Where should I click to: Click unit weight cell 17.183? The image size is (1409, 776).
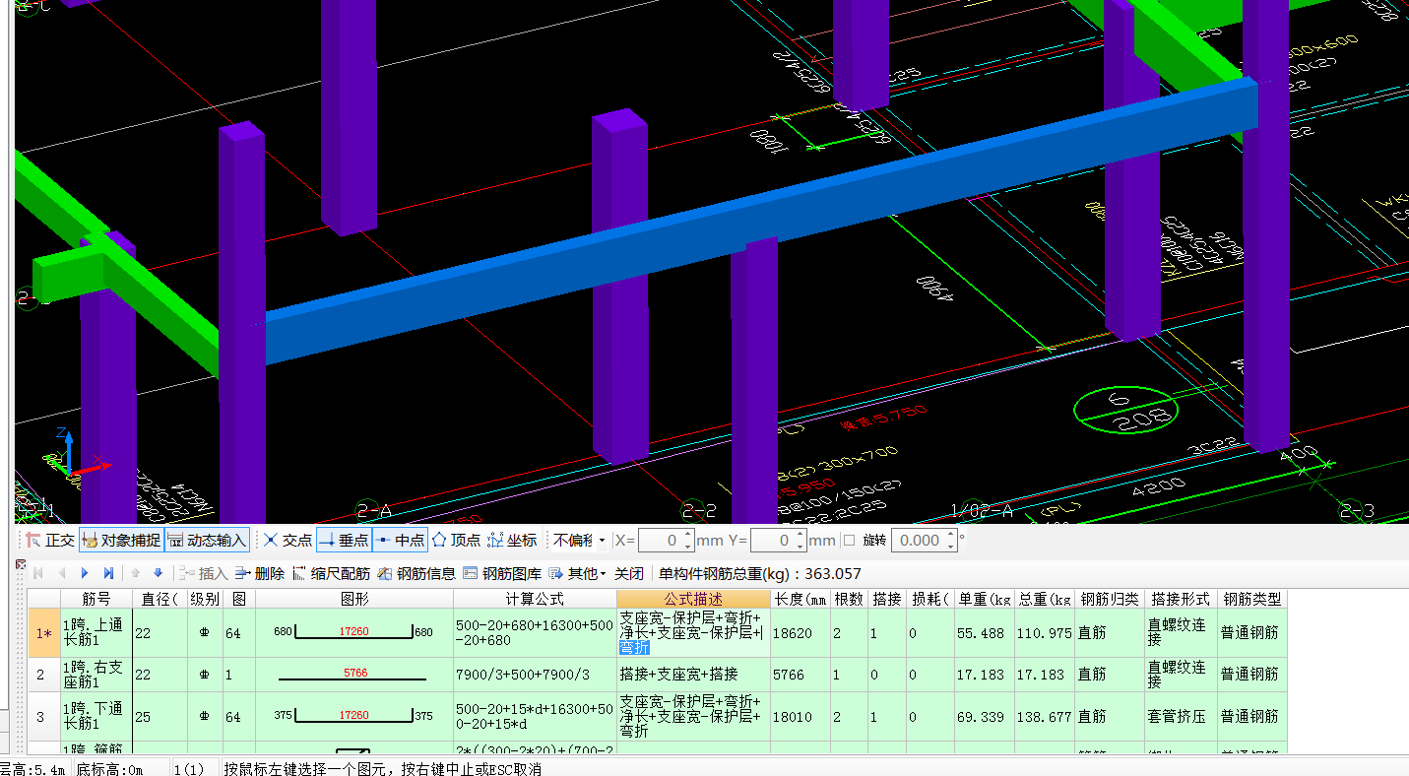pos(985,675)
